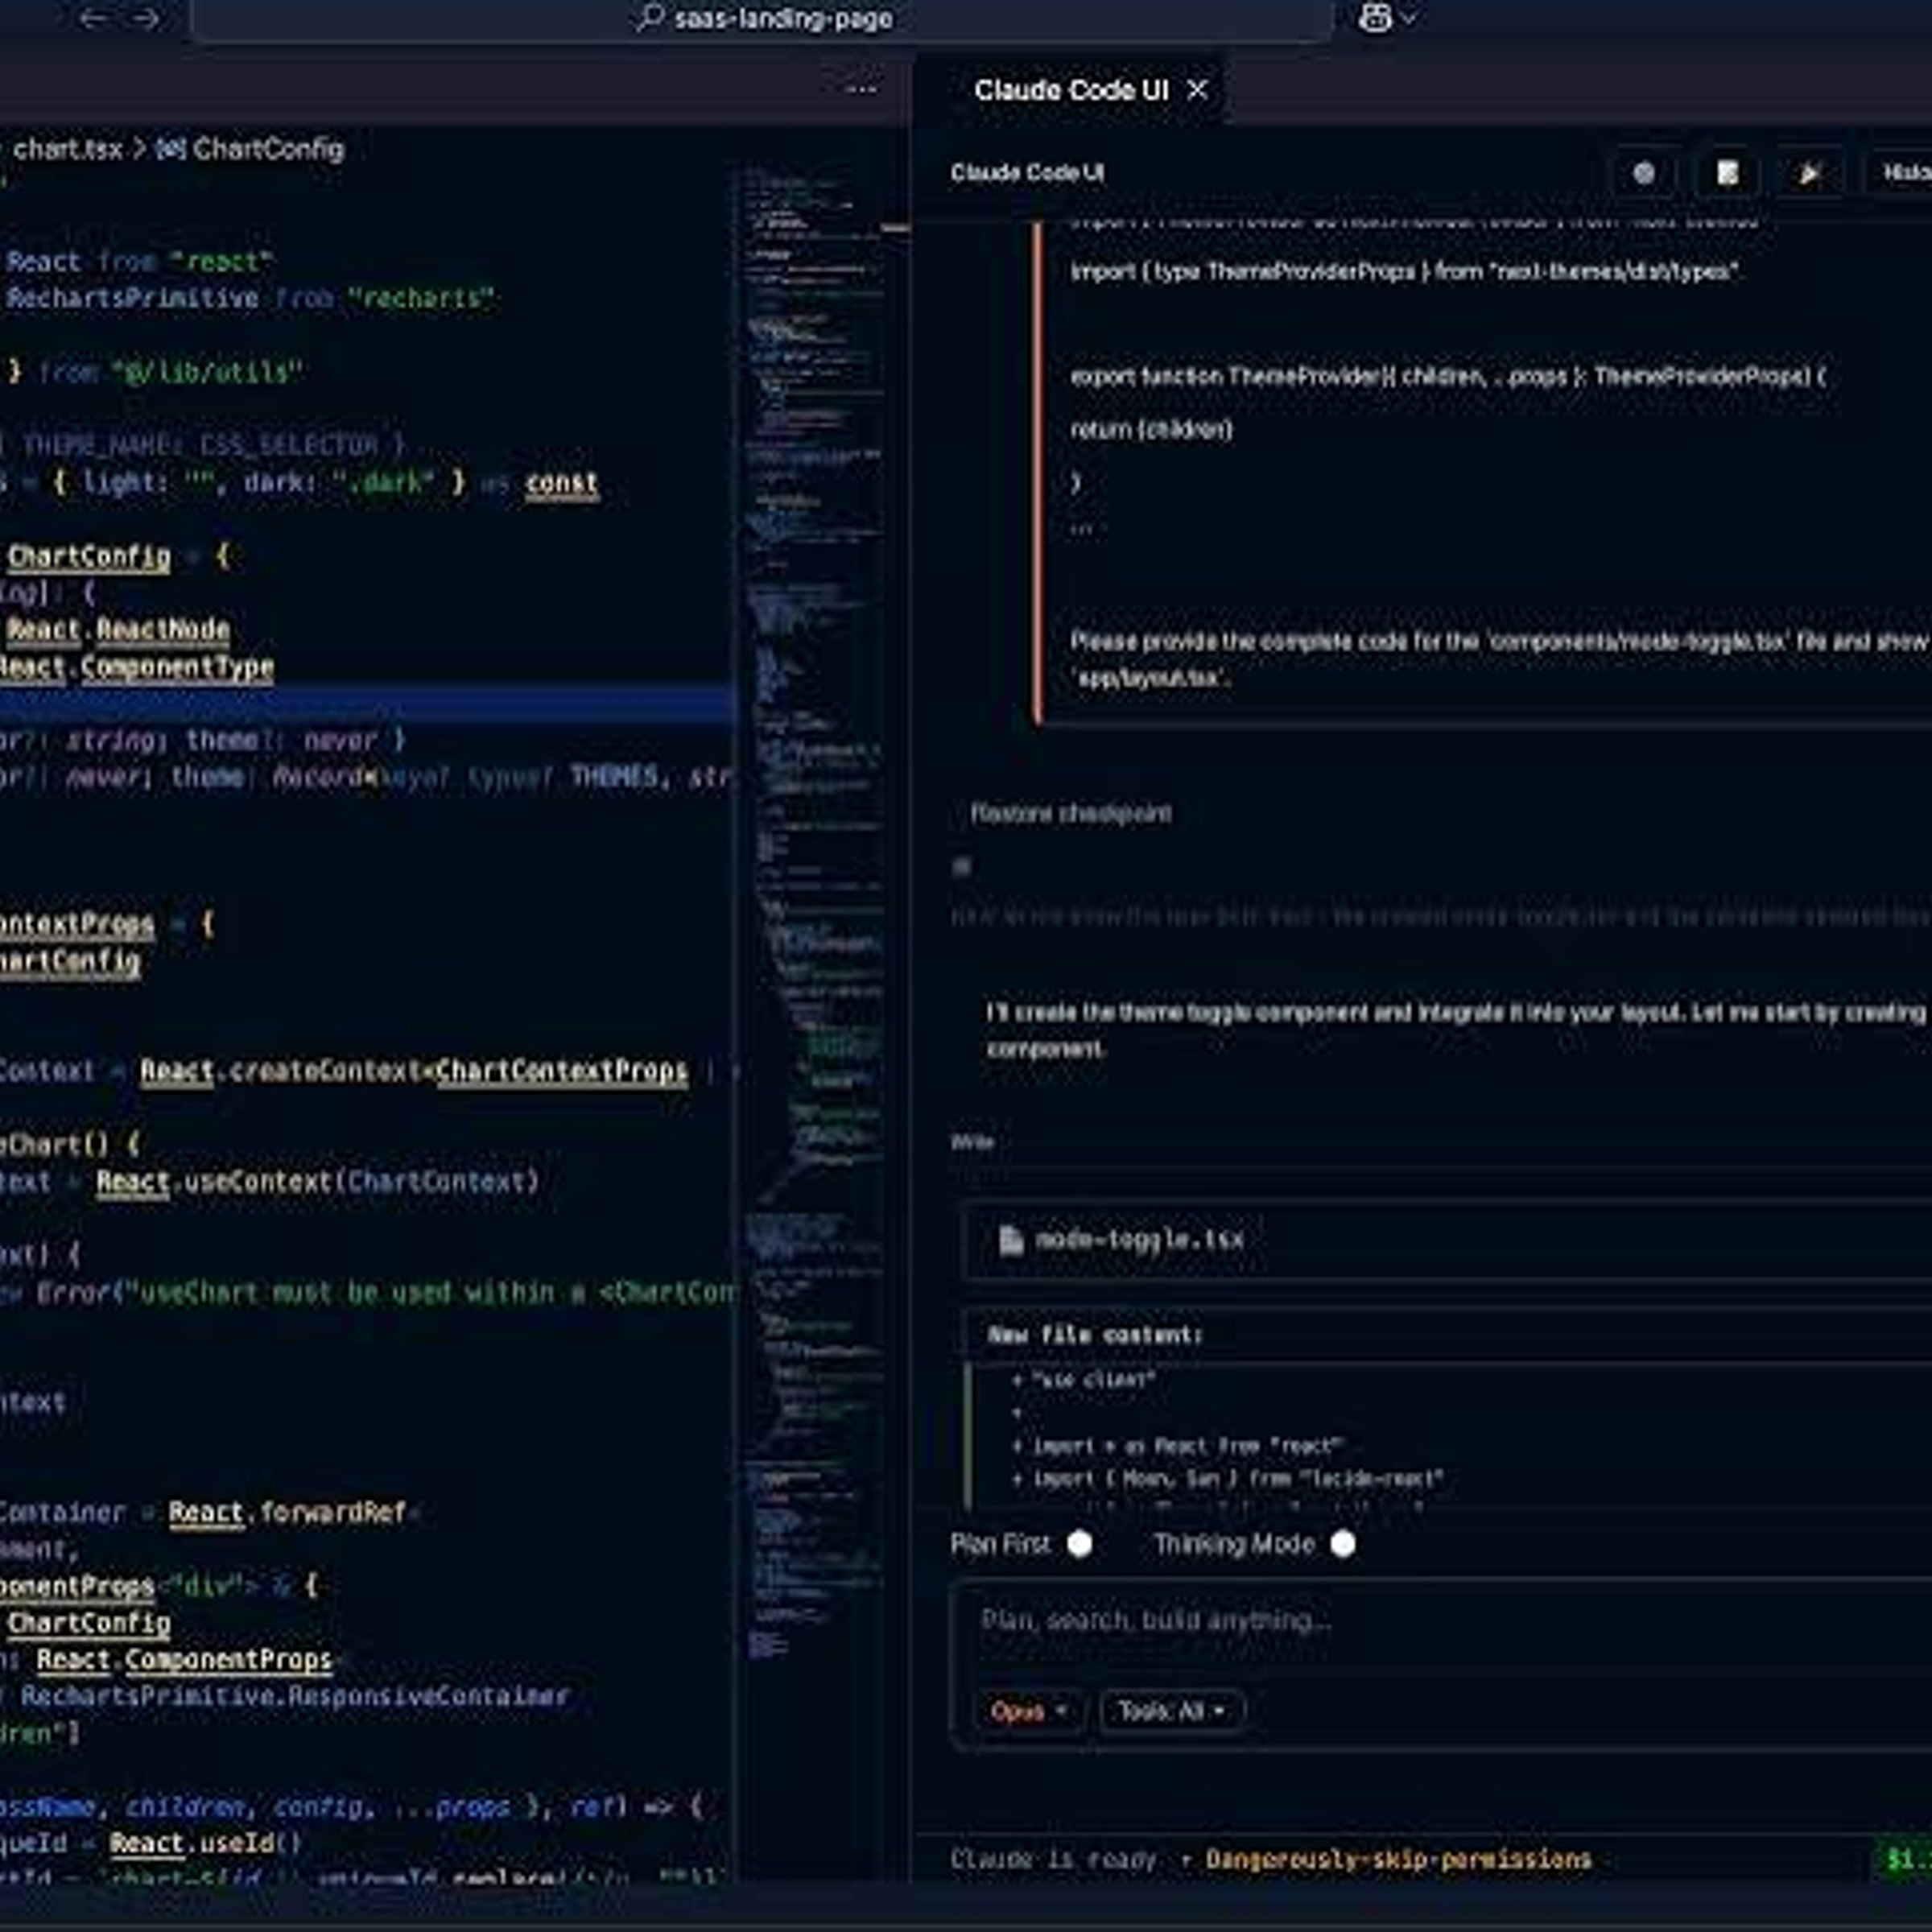Click the round gray settings icon in Claude panel header
This screenshot has height=1932, width=1932.
point(1643,173)
